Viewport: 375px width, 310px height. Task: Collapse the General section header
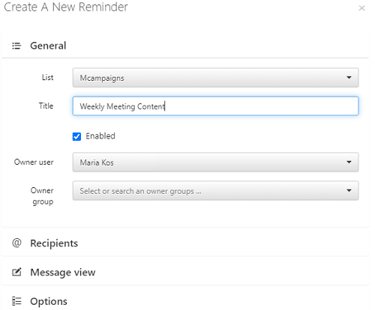pos(185,46)
